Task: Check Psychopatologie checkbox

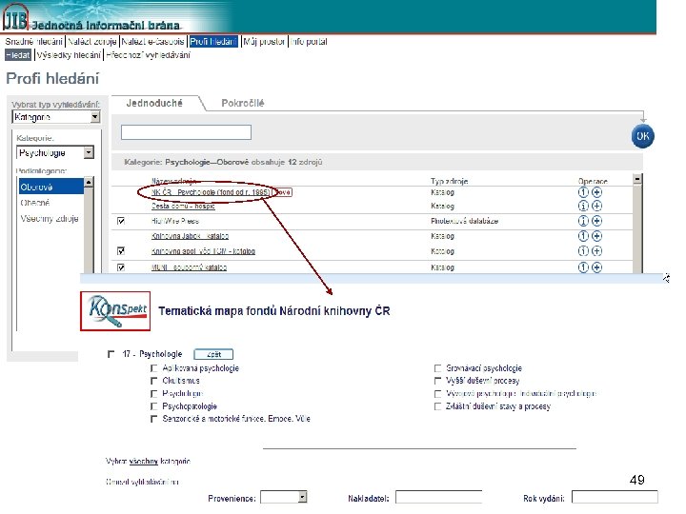Action: pos(153,406)
